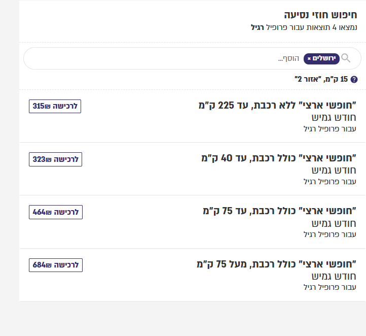The width and height of the screenshot is (366, 336).
Task: Buy the ₪684 travel contract
Action: click(x=56, y=265)
